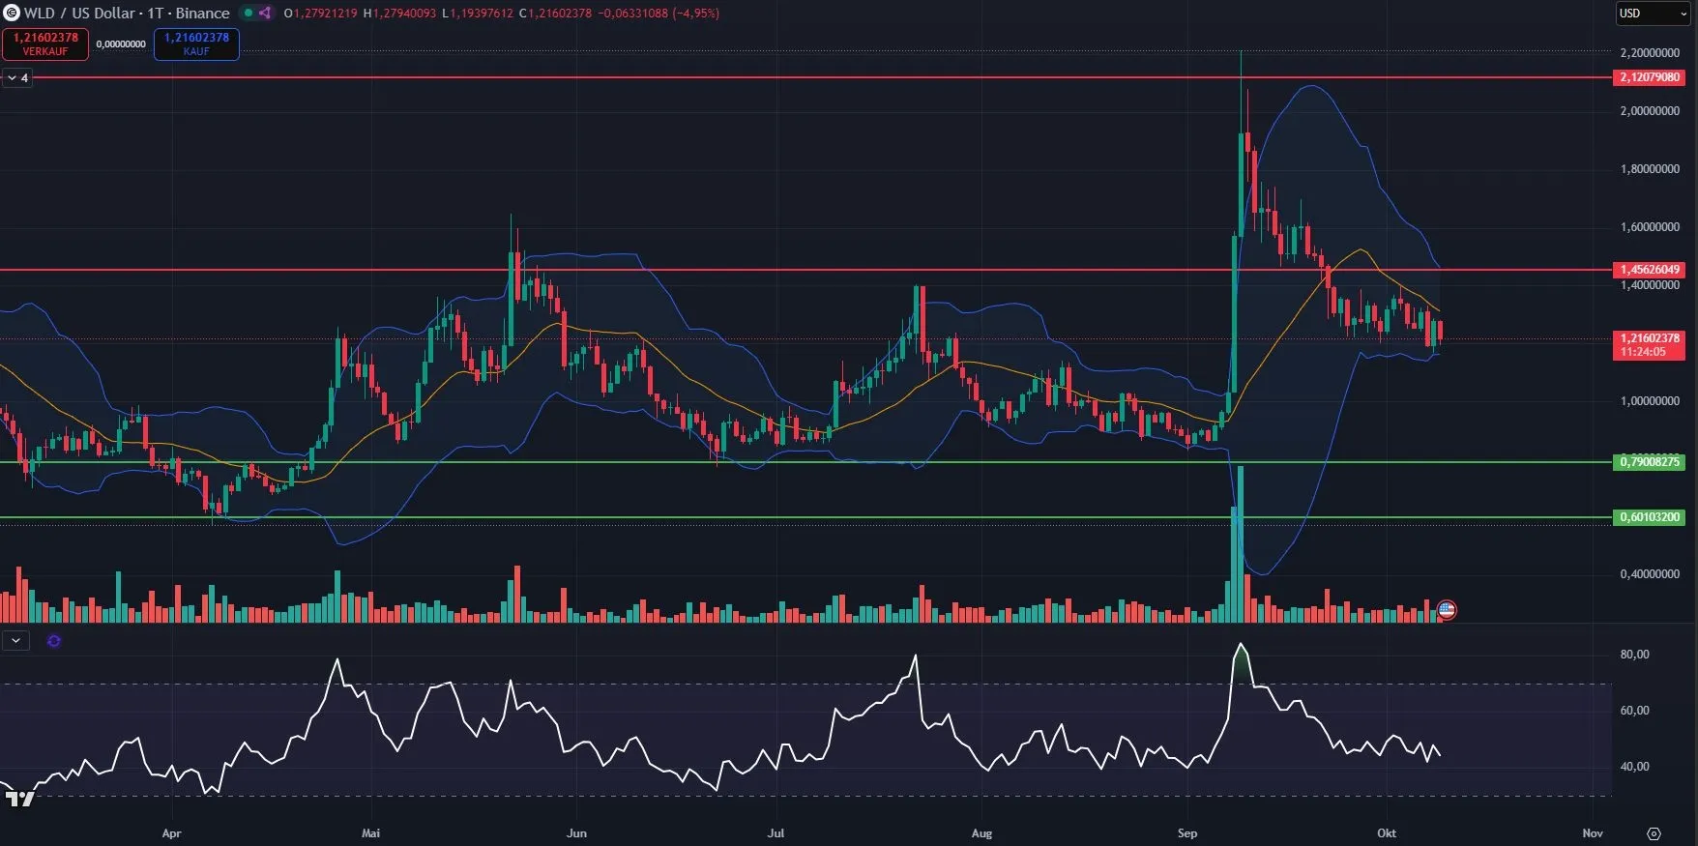
Task: Open the USD currency dropdown
Action: click(1652, 14)
